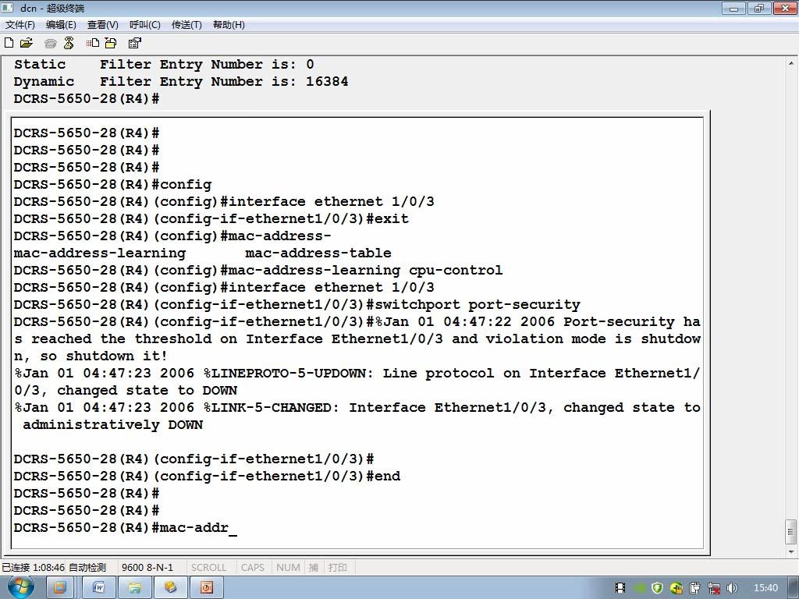Click the New connection toolbar icon
799x599 pixels.
[x=9, y=43]
